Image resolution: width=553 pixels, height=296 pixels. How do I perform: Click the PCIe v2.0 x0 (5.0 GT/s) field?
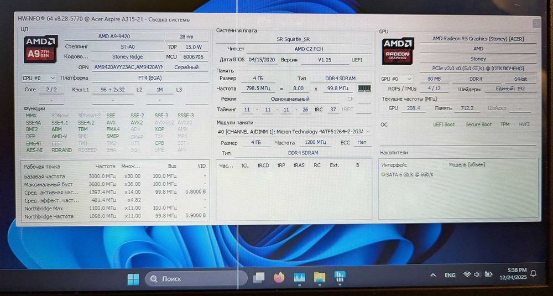pos(478,69)
